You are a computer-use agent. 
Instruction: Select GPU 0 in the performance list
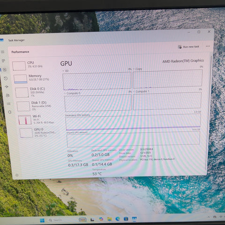tap(39, 133)
